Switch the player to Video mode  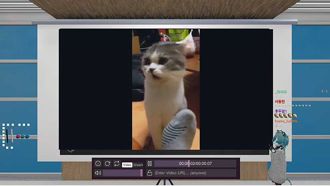(x=127, y=165)
